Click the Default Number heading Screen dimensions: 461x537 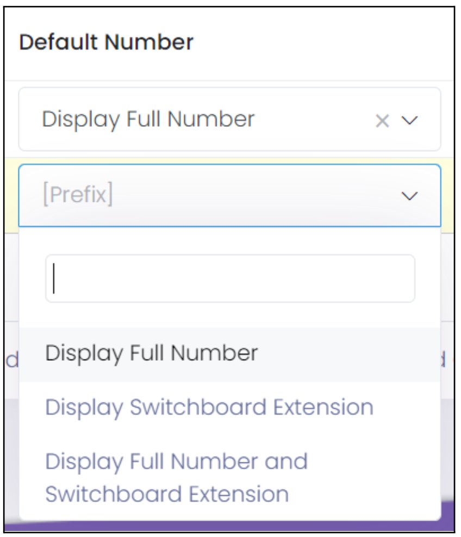[x=107, y=42]
